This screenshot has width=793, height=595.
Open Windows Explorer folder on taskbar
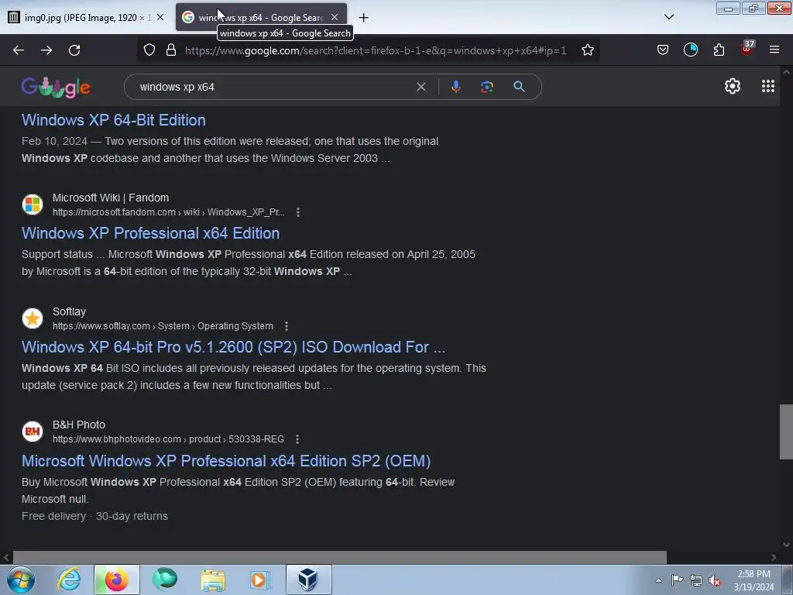(213, 580)
